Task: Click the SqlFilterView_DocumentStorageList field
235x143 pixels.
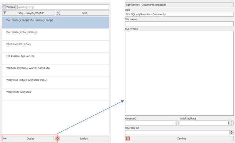Action: click(179, 5)
